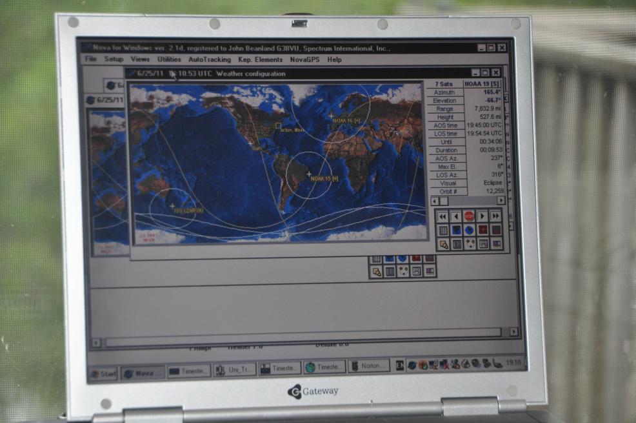The image size is (636, 423).
Task: Click the purple icon in front toolbar
Action: (x=497, y=244)
